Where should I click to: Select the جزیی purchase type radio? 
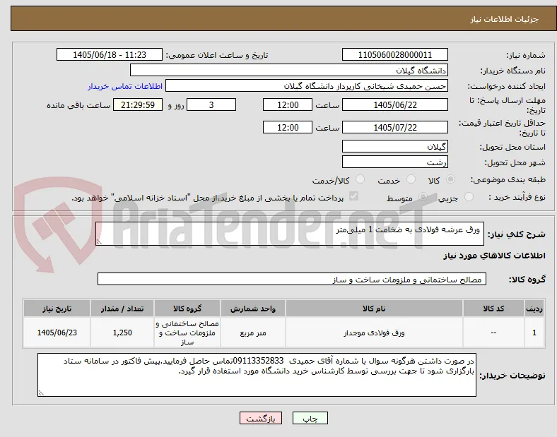click(x=469, y=196)
